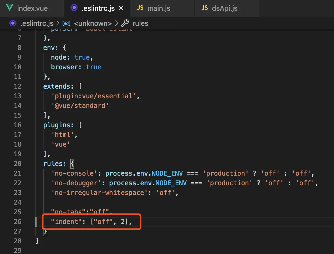Image resolution: width=334 pixels, height=254 pixels.
Task: Click 'extends' key on line 12
Action: pyautogui.click(x=57, y=86)
